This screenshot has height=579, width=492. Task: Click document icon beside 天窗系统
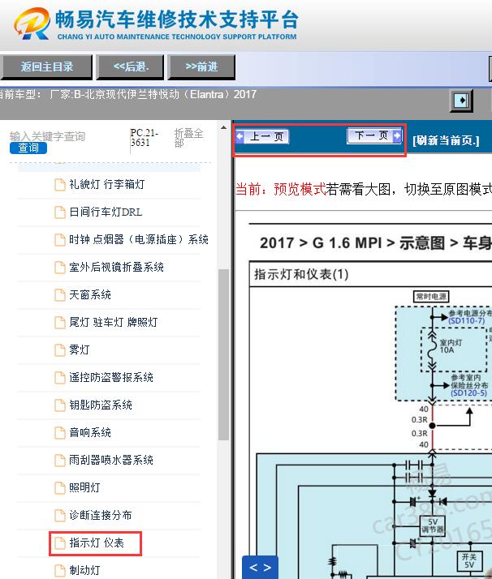(60, 295)
